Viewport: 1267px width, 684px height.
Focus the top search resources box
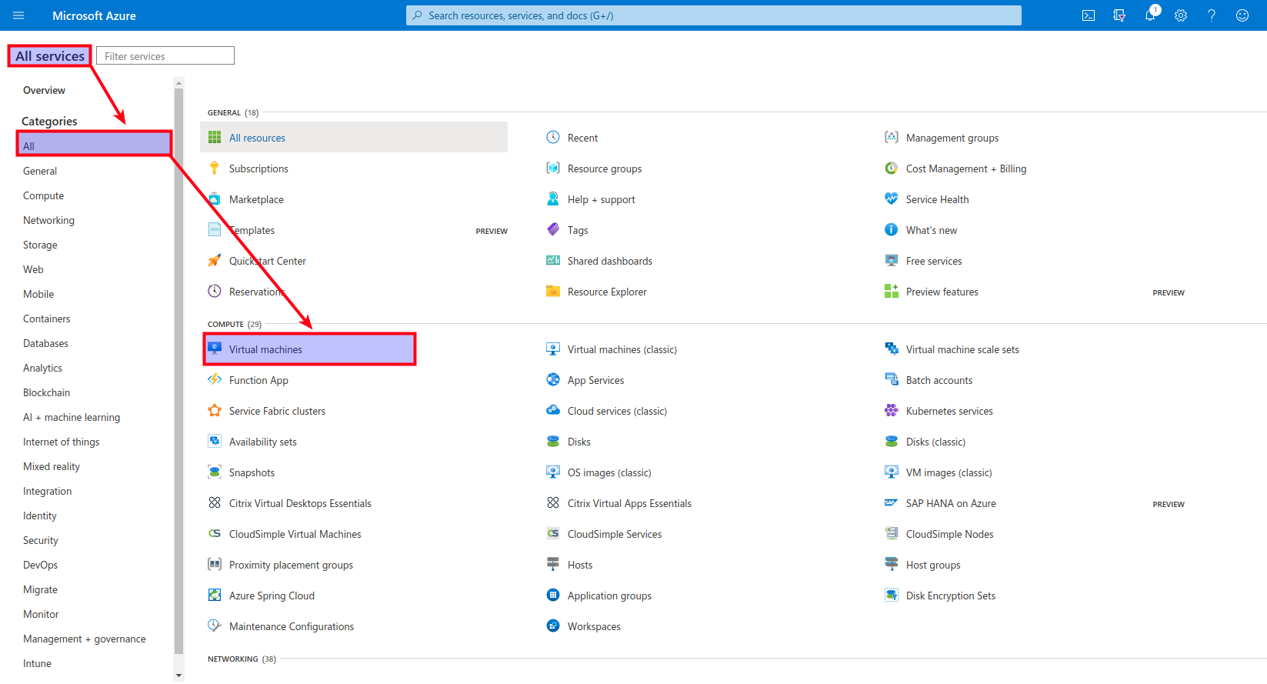[714, 15]
